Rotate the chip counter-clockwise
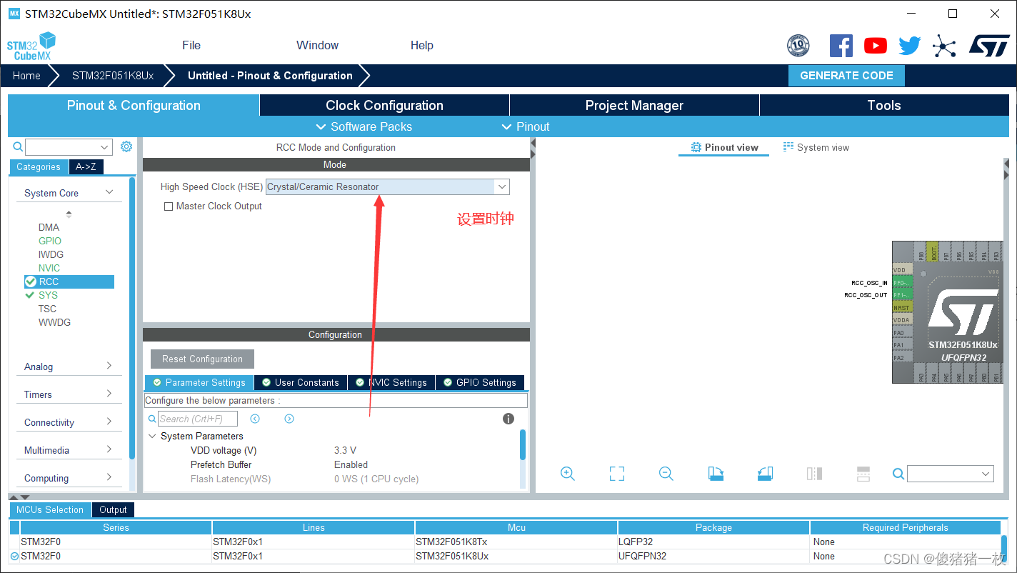The image size is (1017, 573). click(x=765, y=474)
